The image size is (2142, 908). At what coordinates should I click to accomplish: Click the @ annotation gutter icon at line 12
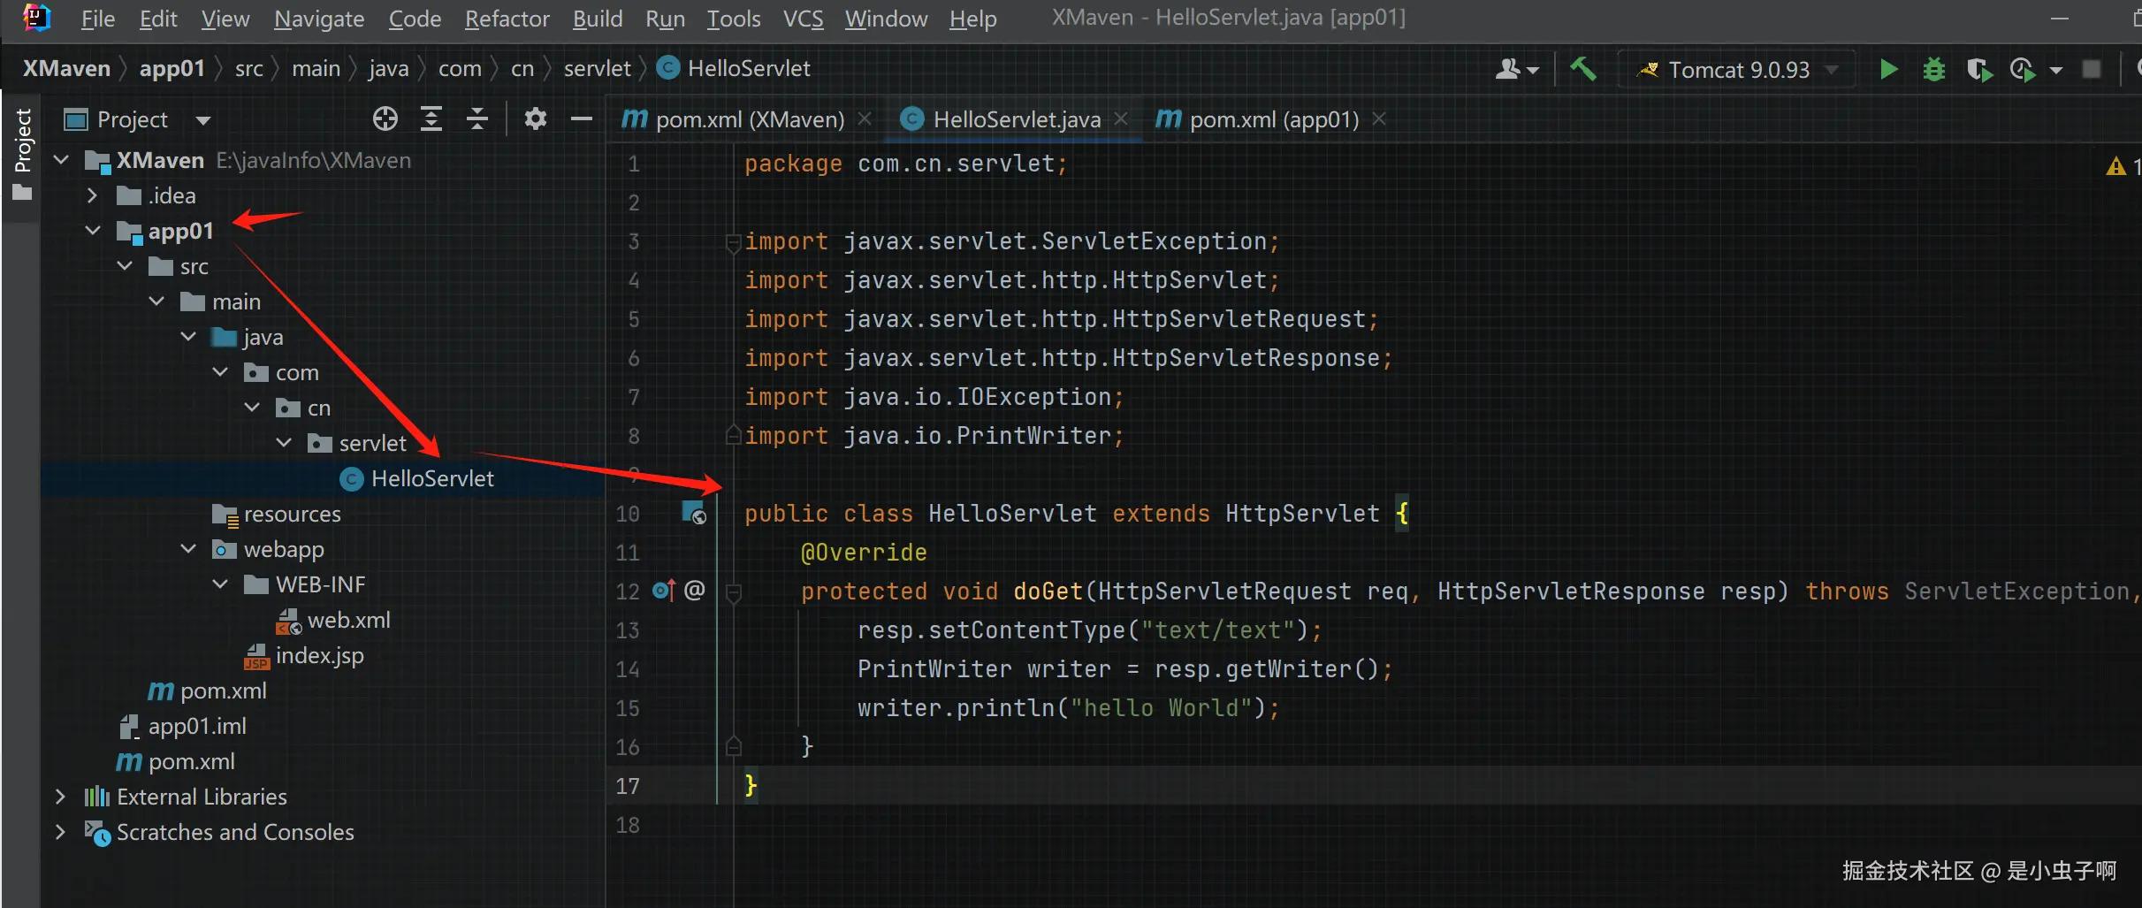(695, 590)
